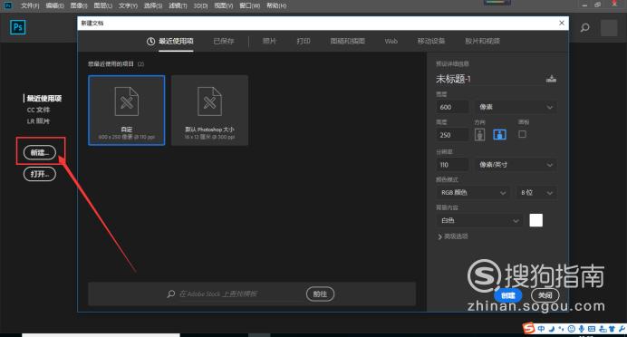This screenshot has height=337, width=627.
Task: Click the 前往 (Go) button
Action: 320,294
